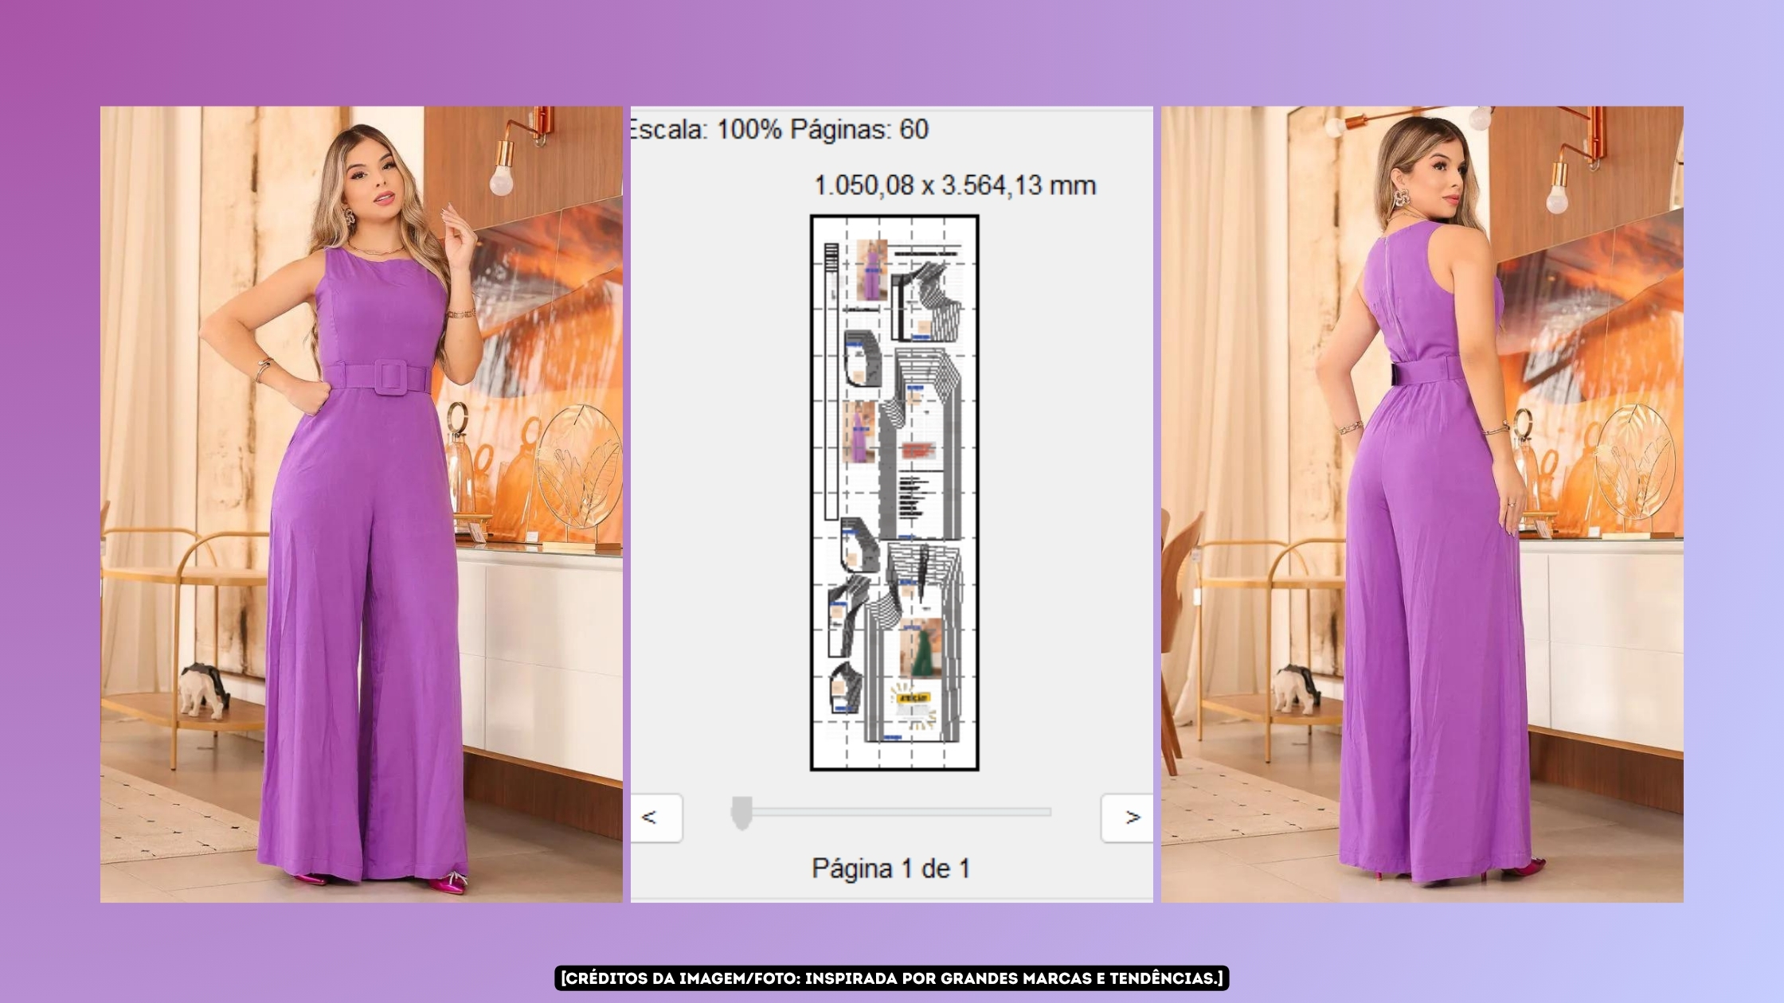Click the green dress thumbnail inside the pattern
Image resolution: width=1784 pixels, height=1003 pixels.
(920, 649)
